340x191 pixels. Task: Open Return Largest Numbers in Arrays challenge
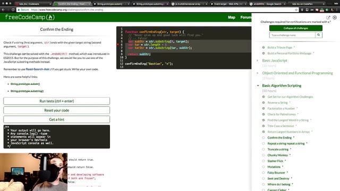point(288,132)
